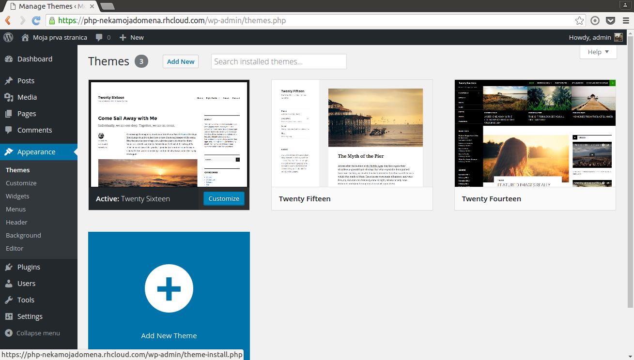Click the Users person icon
This screenshot has width=634, height=360.
pos(9,284)
